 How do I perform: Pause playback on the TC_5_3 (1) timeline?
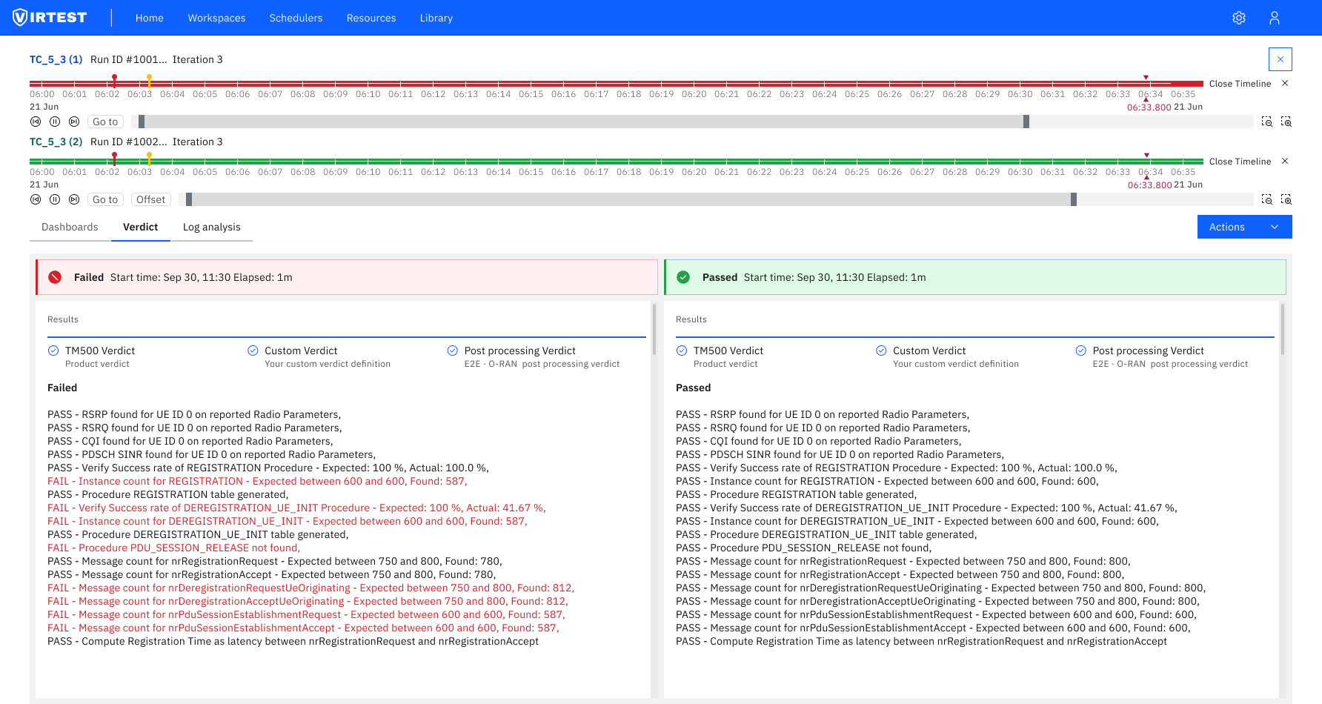[54, 121]
